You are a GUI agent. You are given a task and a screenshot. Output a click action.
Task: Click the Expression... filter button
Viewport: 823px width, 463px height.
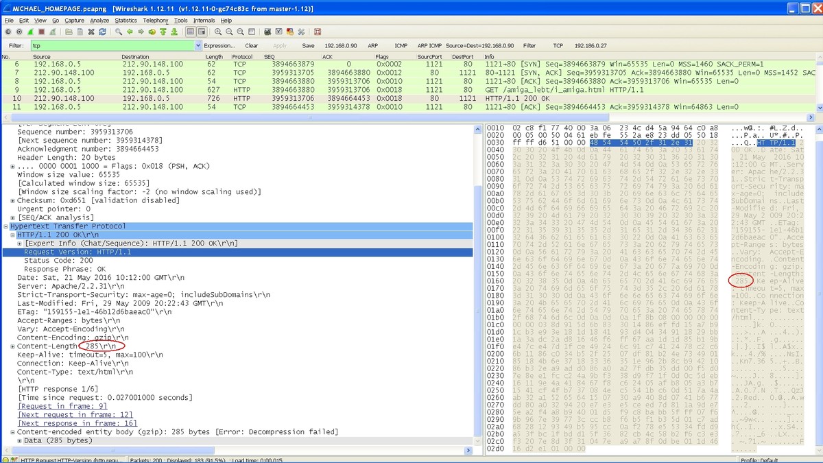pyautogui.click(x=219, y=45)
